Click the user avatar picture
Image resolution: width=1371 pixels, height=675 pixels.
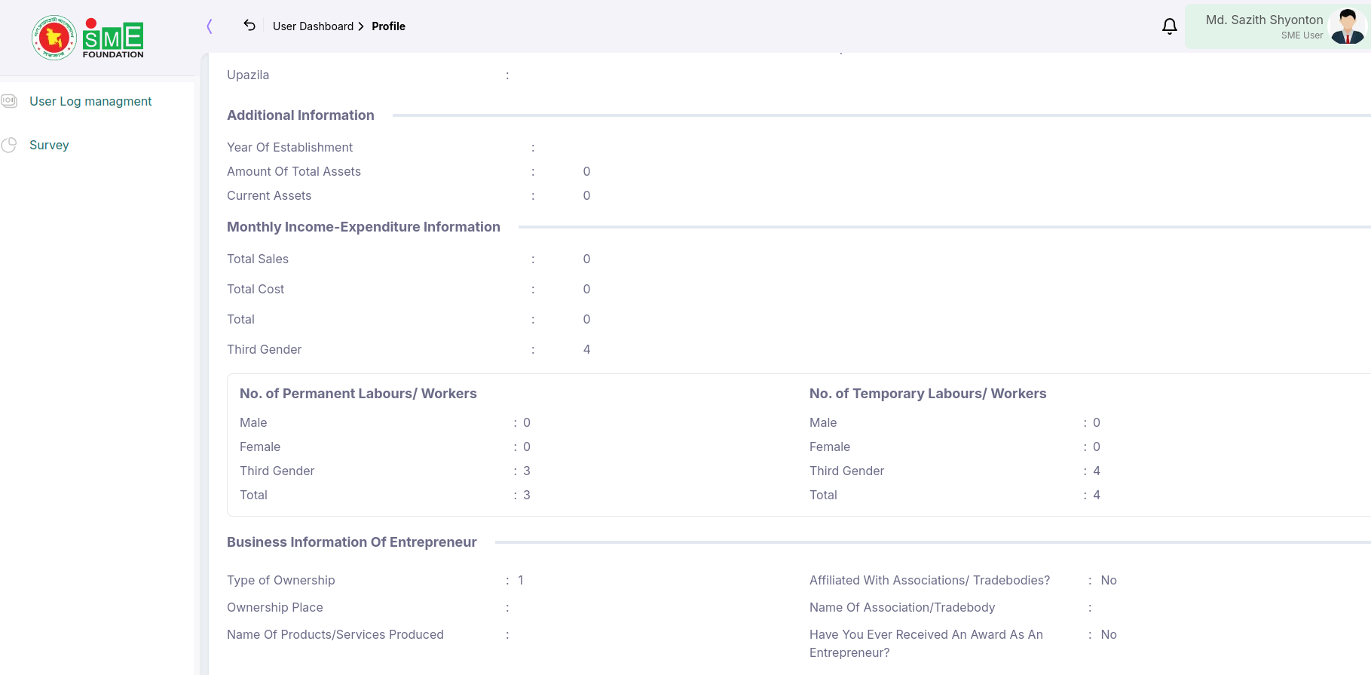[x=1347, y=26]
